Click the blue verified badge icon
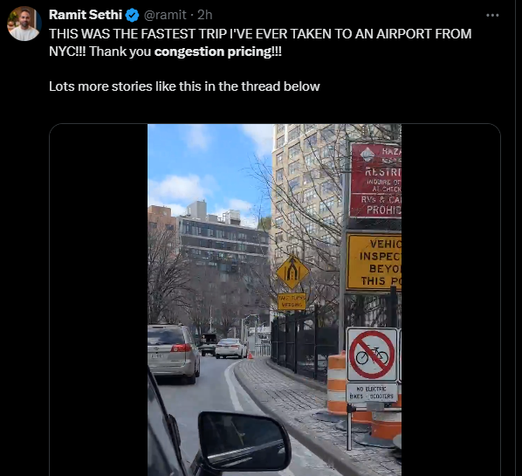522x476 pixels. tap(133, 15)
